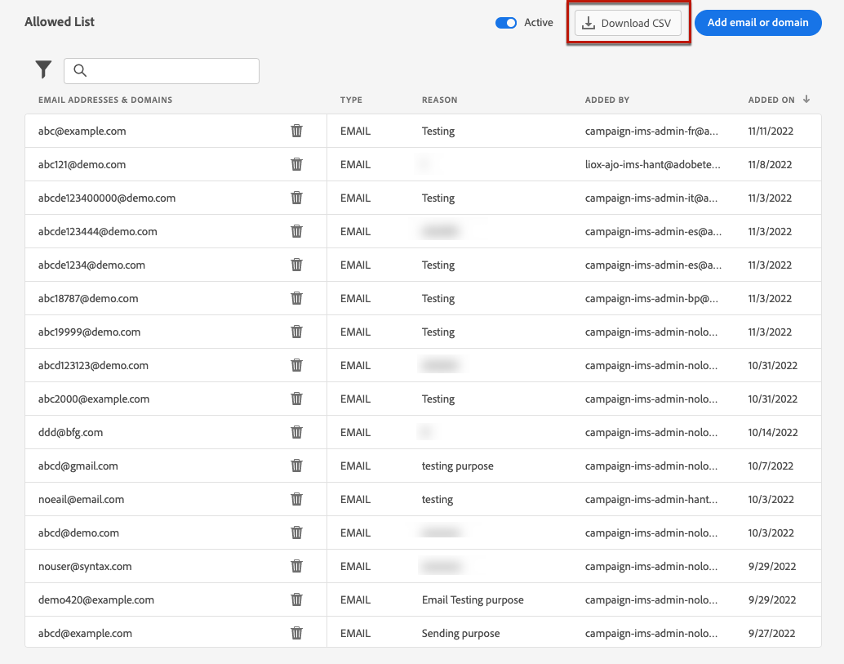The image size is (844, 664).
Task: Remove noeail@email.com using trash icon
Action: (297, 499)
